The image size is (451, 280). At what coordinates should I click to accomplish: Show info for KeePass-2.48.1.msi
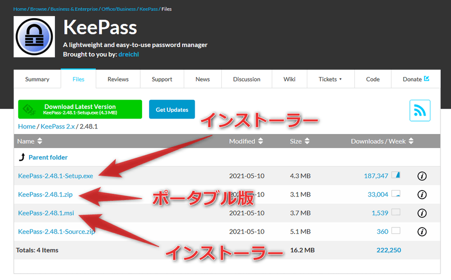tap(421, 213)
